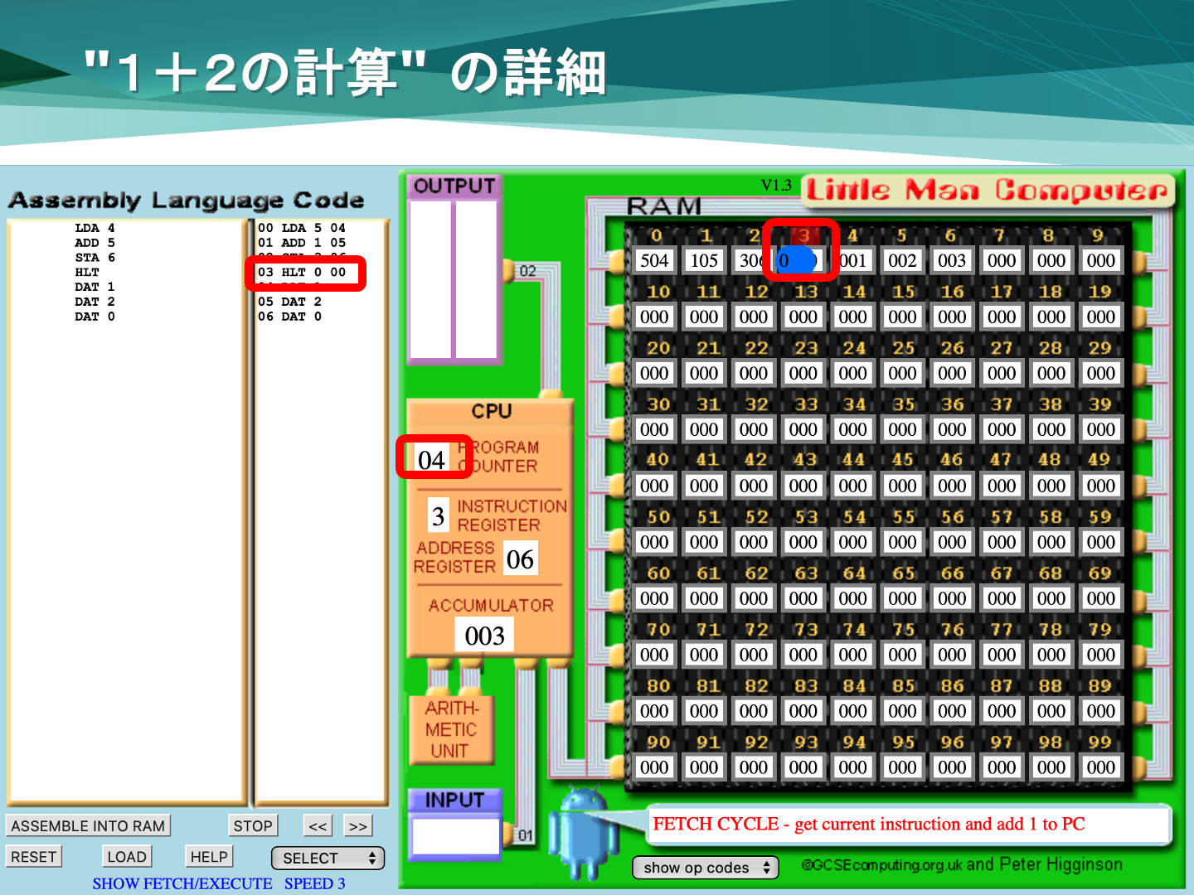Image resolution: width=1194 pixels, height=895 pixels.
Task: Click the highlighted RAM cell 3
Action: [x=800, y=261]
